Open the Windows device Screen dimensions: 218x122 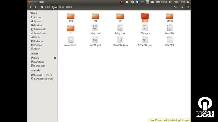coord(37,62)
